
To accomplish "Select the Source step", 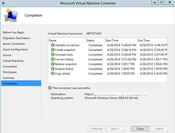I will coord(7,55).
